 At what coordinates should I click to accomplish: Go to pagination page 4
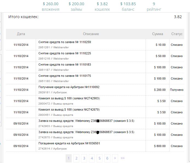(92, 158)
